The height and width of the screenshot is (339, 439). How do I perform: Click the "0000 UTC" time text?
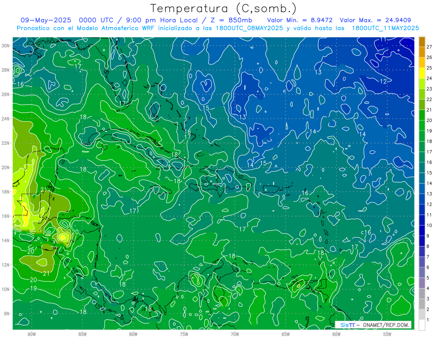tap(95, 20)
